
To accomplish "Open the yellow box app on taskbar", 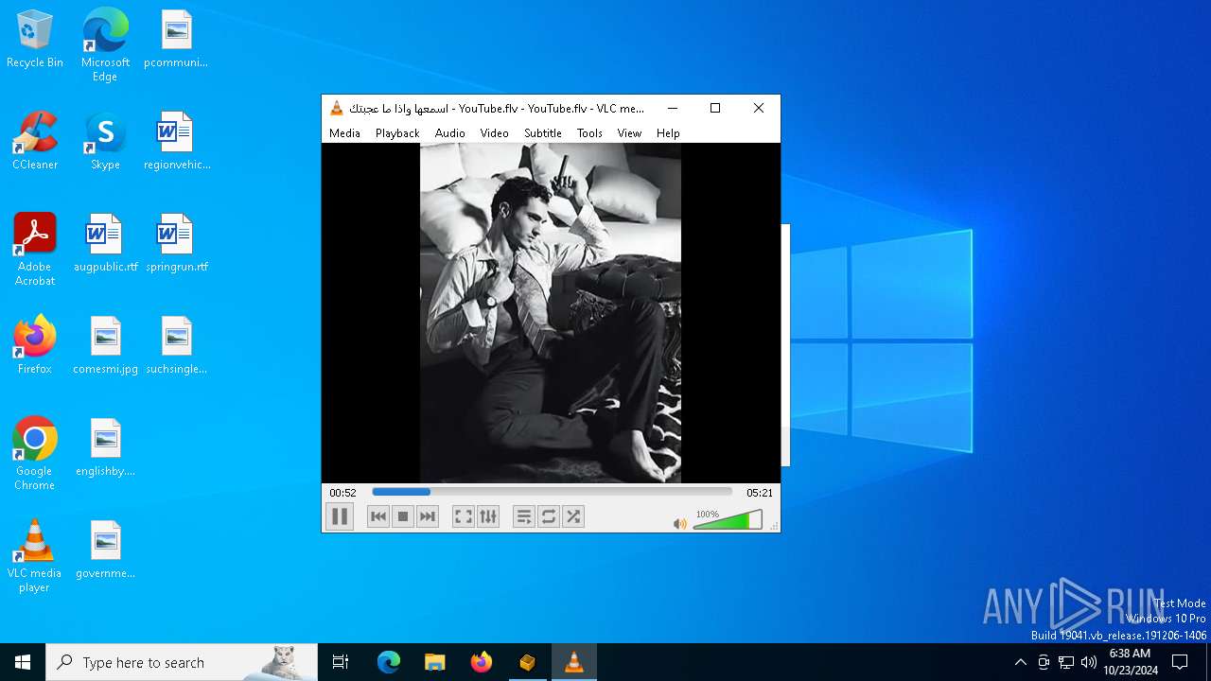I will [527, 662].
